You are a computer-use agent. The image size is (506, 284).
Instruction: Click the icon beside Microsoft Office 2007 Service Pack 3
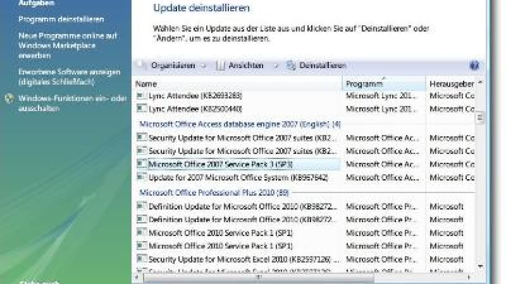pos(142,165)
